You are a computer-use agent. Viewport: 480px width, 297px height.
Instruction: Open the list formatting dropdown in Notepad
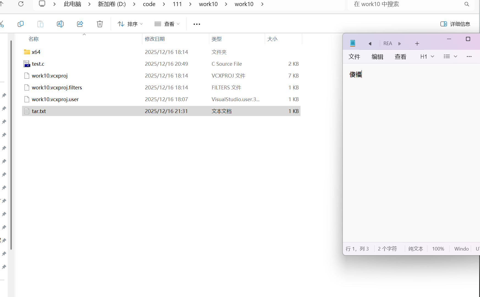point(450,56)
